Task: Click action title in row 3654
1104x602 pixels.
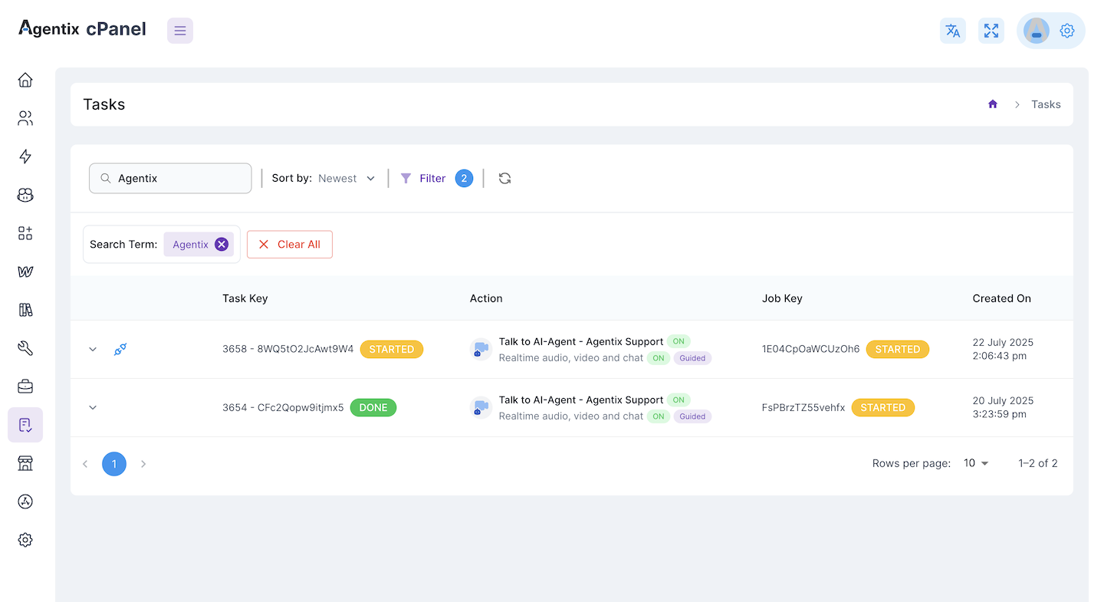Action: pos(581,400)
